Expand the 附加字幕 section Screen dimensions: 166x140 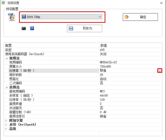point(6,120)
